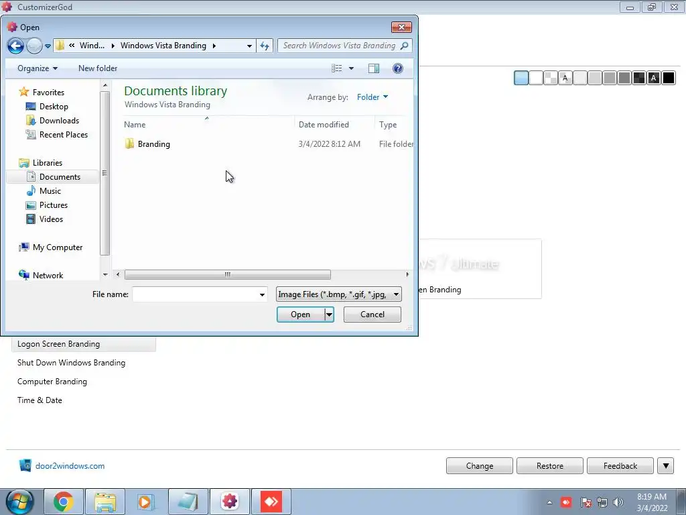The width and height of the screenshot is (686, 515).
Task: Open the Arrange by Folder dropdown
Action: [x=372, y=97]
